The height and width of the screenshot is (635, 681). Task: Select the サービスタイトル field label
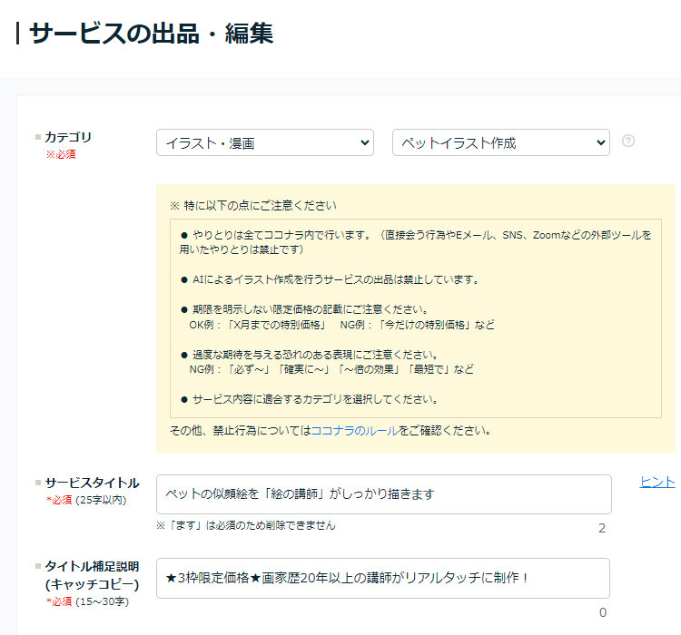(92, 483)
